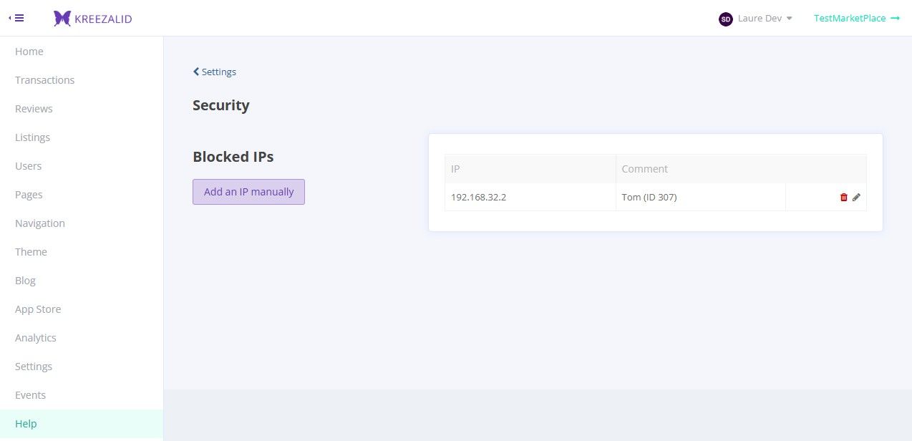Open Transactions in the sidebar

(x=82, y=80)
